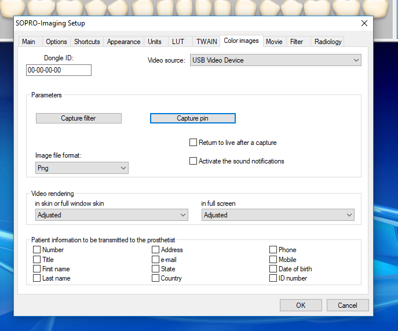The width and height of the screenshot is (398, 331).
Task: Select the Appearance tab
Action: 123,42
